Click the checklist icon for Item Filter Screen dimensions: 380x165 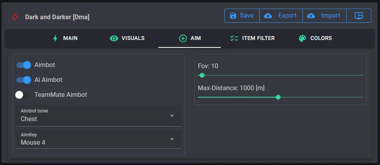coord(234,38)
